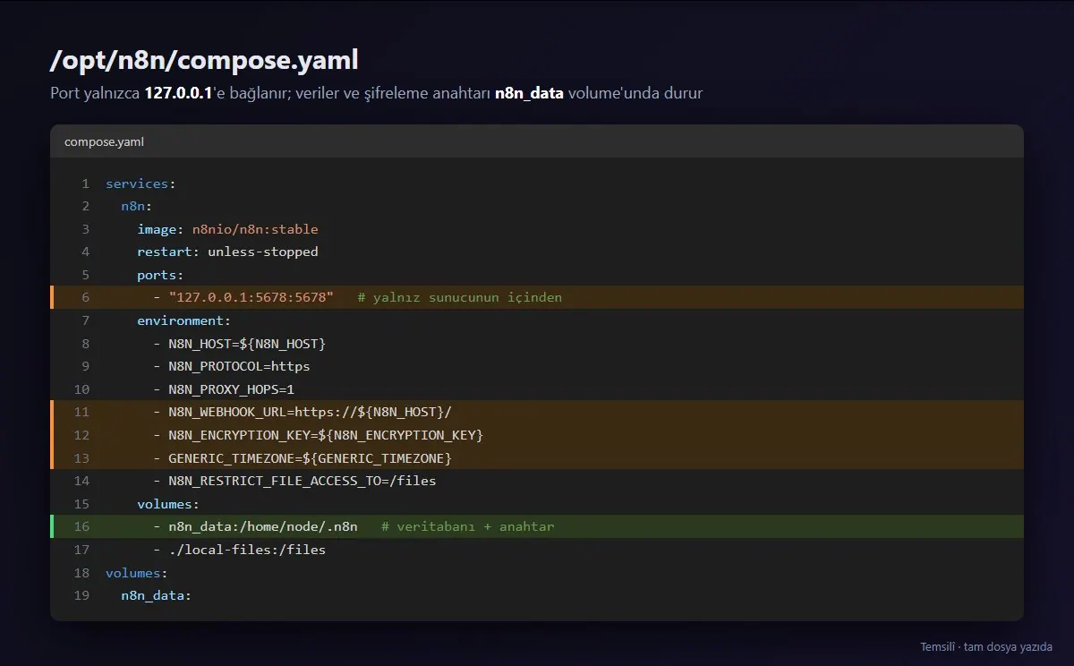The height and width of the screenshot is (666, 1074).
Task: Click the image value n8nio/n8n:stable
Action: pyautogui.click(x=255, y=229)
